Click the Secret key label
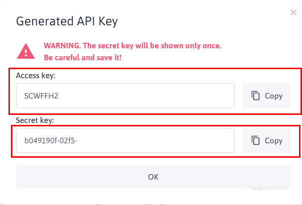302x205 pixels. tap(35, 120)
